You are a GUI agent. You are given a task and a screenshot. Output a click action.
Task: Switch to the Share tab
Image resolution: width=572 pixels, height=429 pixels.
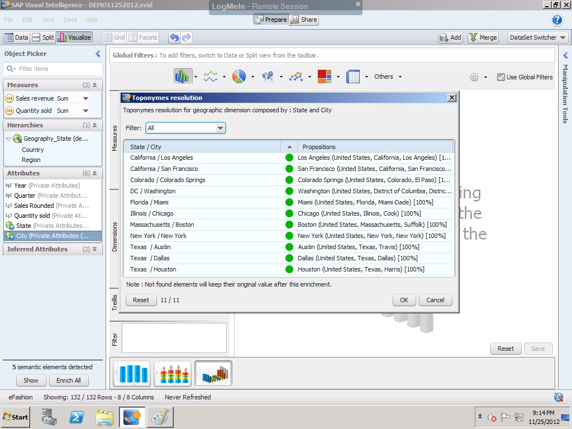(303, 20)
